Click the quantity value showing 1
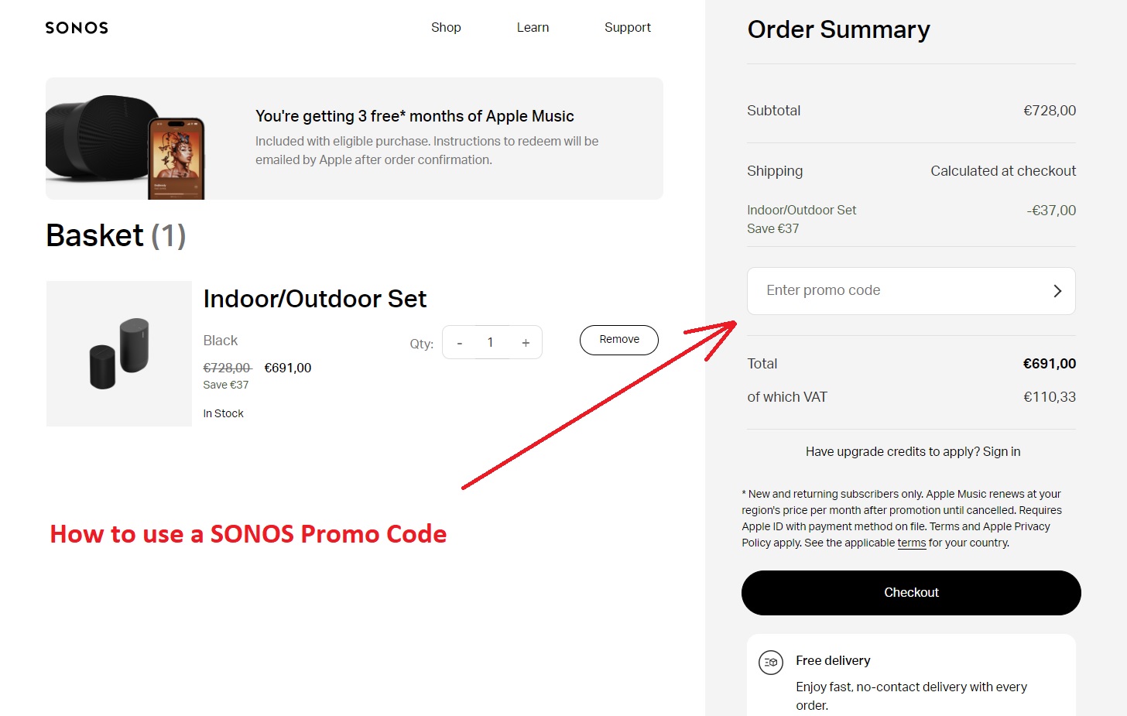 click(x=491, y=341)
